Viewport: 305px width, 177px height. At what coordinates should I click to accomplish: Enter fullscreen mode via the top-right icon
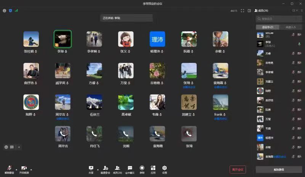click(x=242, y=11)
